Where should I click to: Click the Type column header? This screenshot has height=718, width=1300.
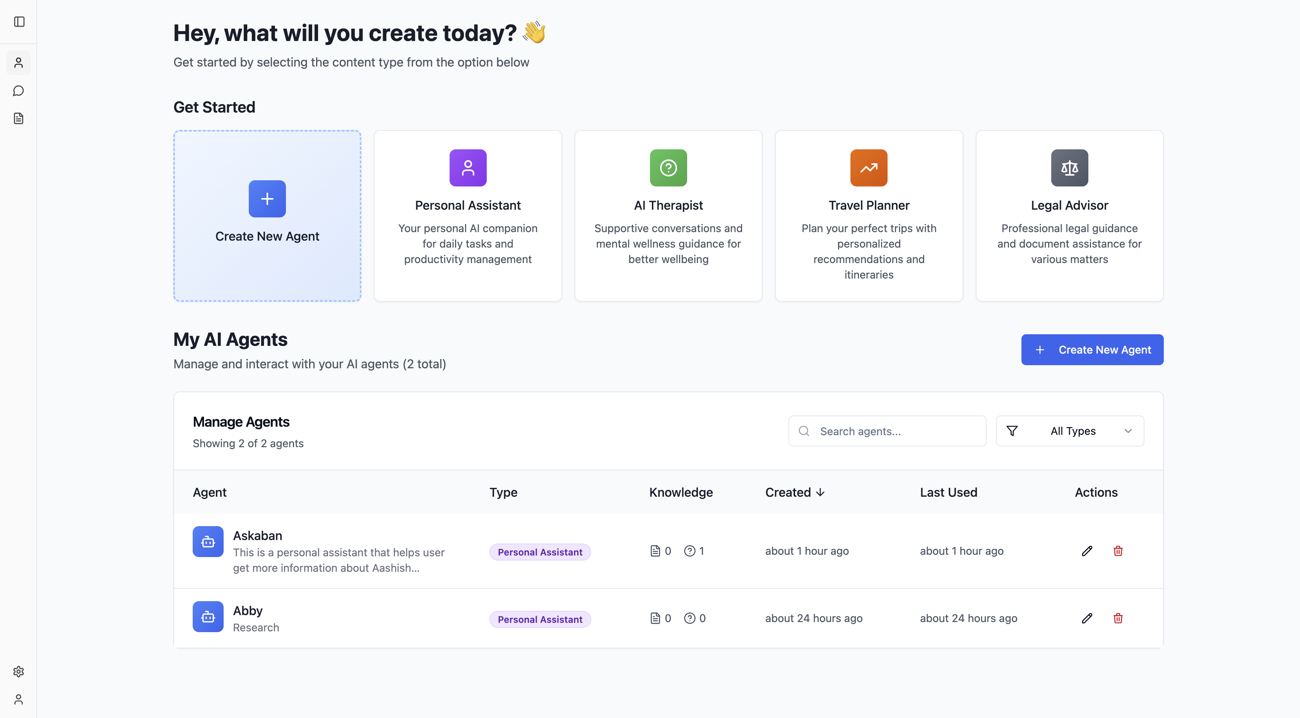[x=503, y=492]
